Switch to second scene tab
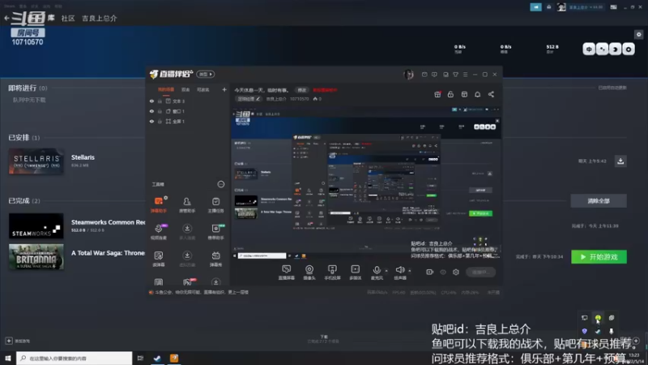This screenshot has height=365, width=648. click(185, 90)
